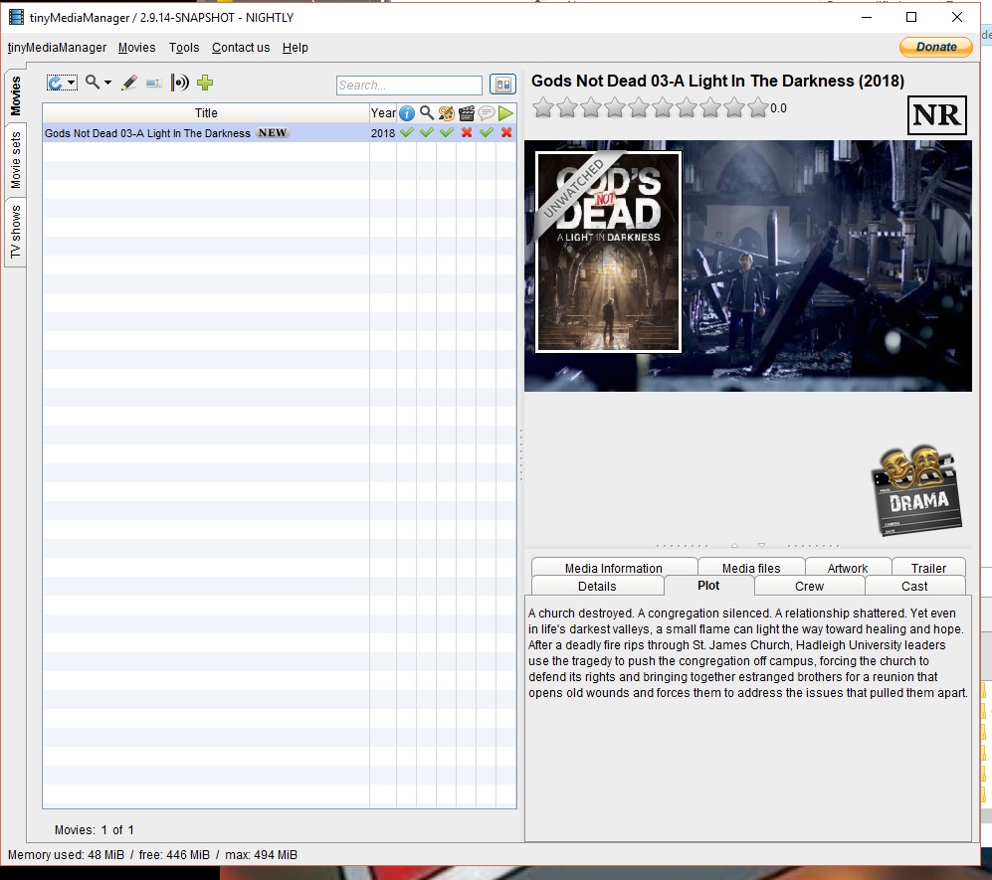Click the third green check in row
The image size is (992, 880).
tap(447, 132)
